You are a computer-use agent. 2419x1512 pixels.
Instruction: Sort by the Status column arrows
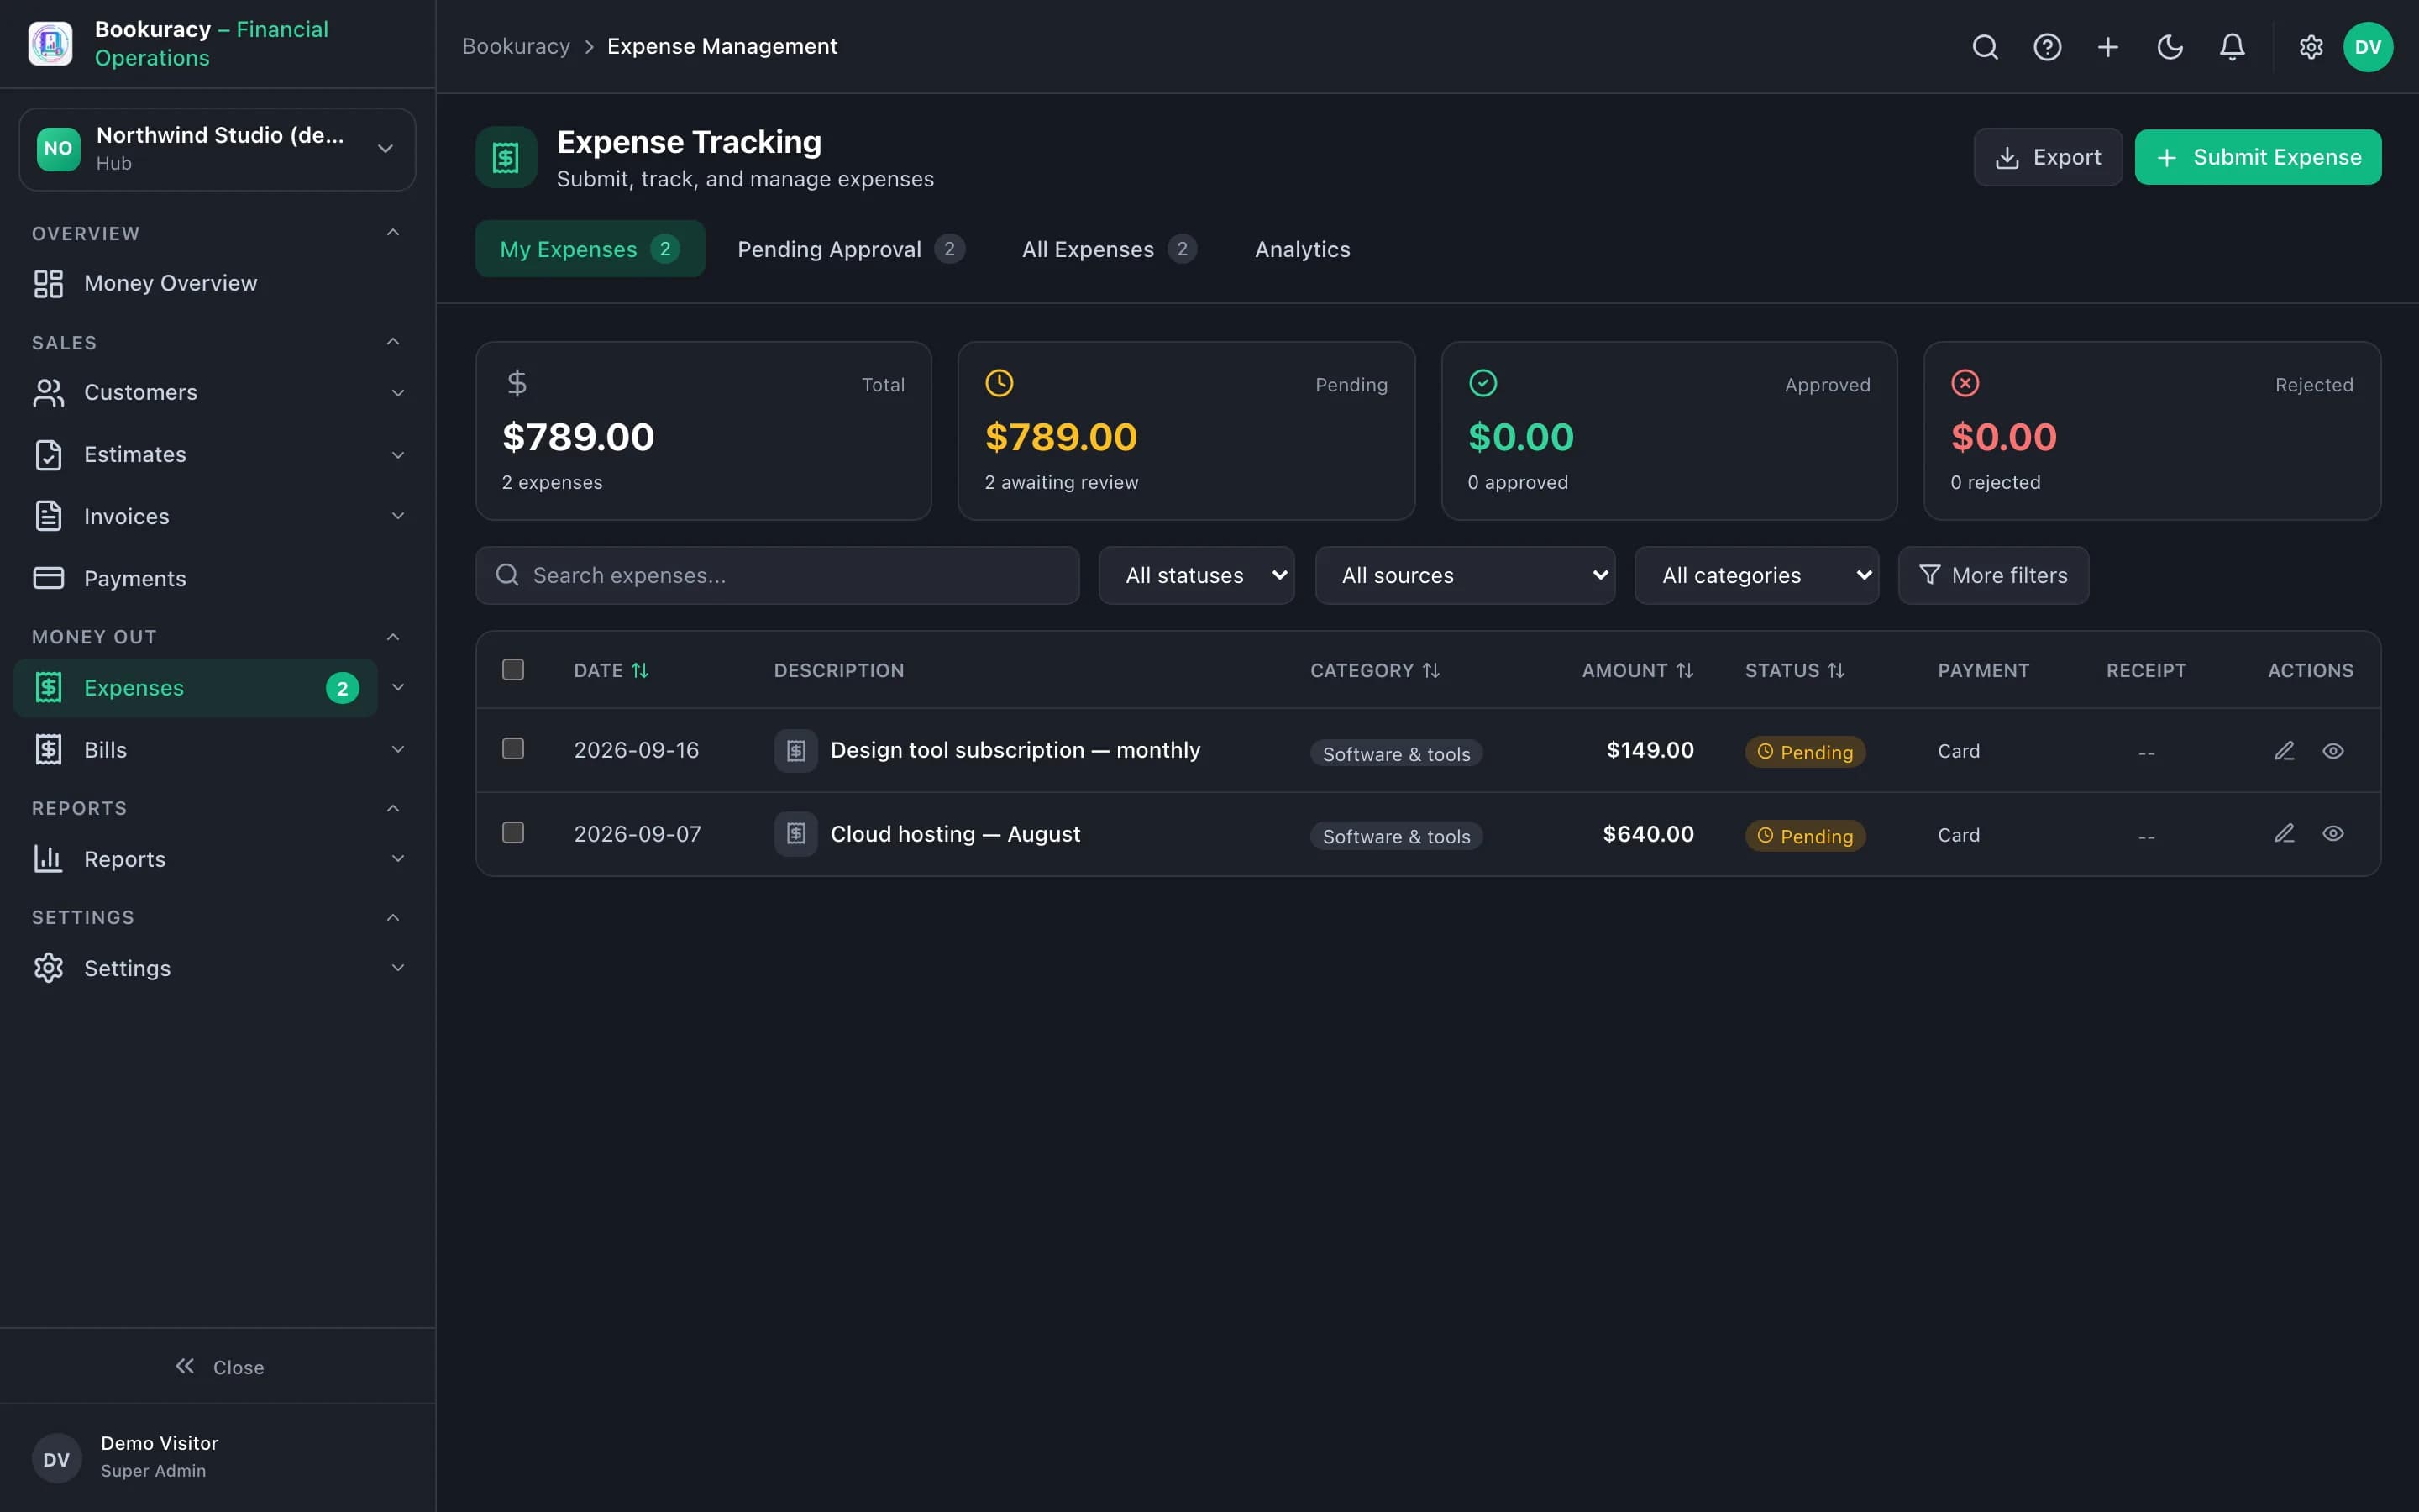tap(1836, 671)
